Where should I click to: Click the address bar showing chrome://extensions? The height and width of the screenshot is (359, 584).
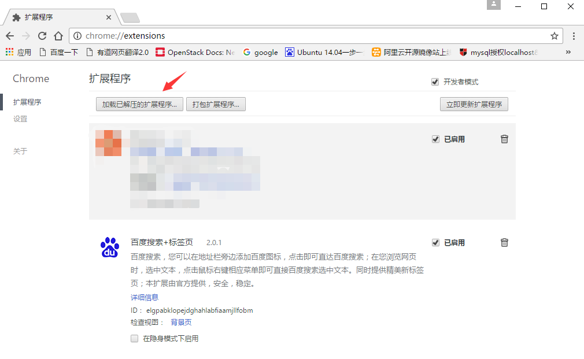(316, 36)
